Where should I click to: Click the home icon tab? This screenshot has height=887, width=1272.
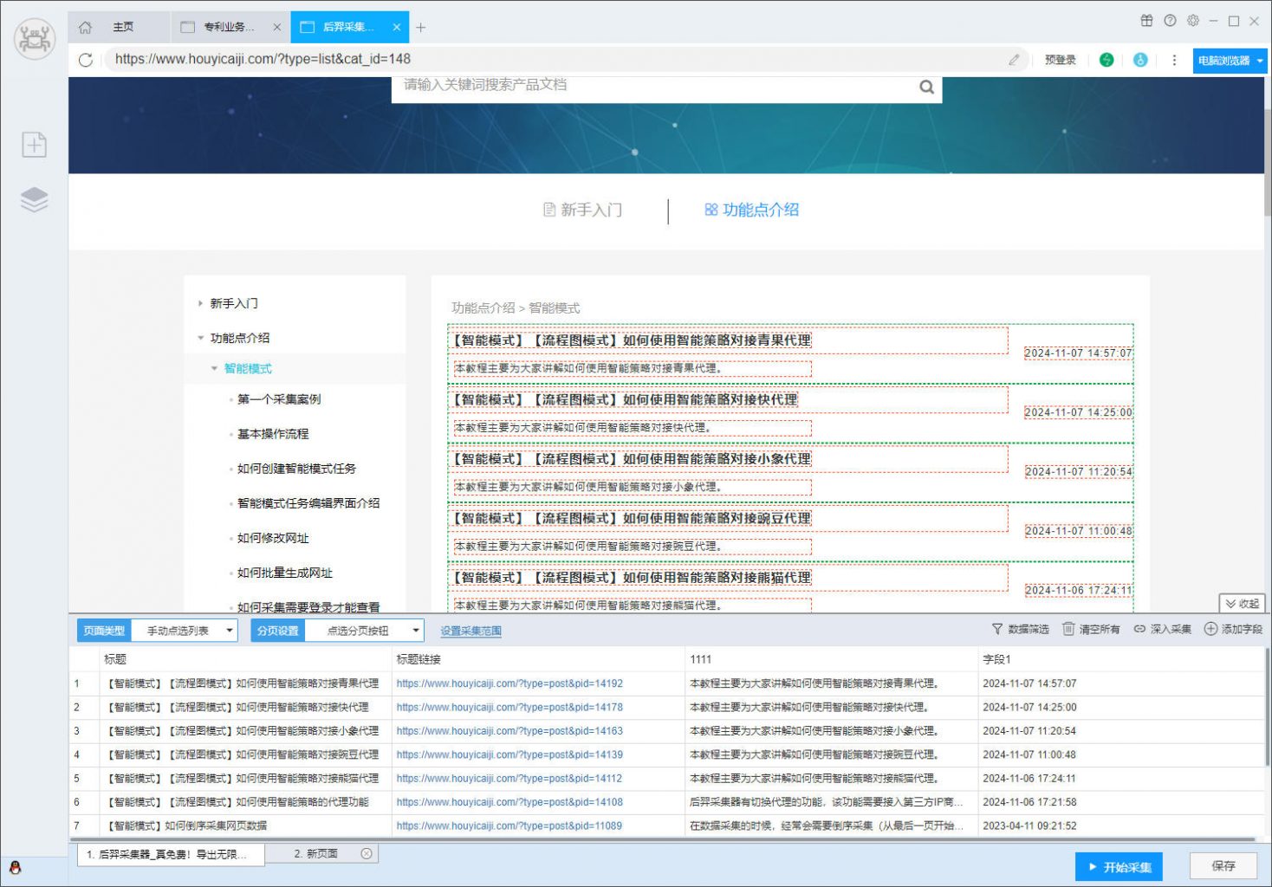pyautogui.click(x=86, y=27)
